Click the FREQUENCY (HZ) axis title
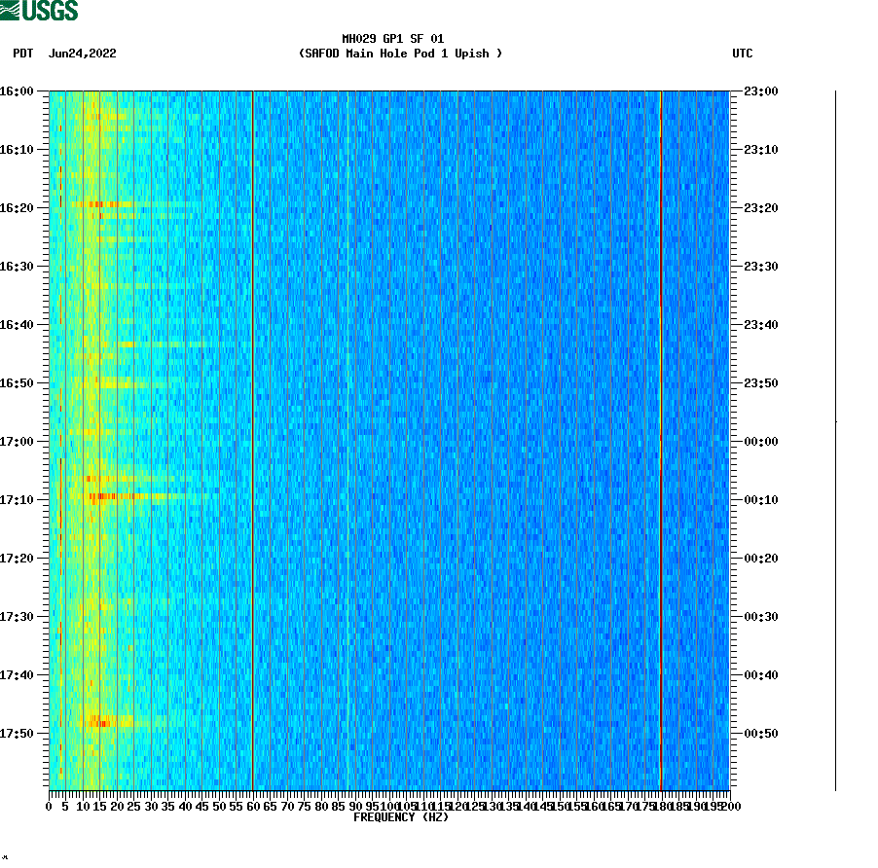 (x=401, y=817)
